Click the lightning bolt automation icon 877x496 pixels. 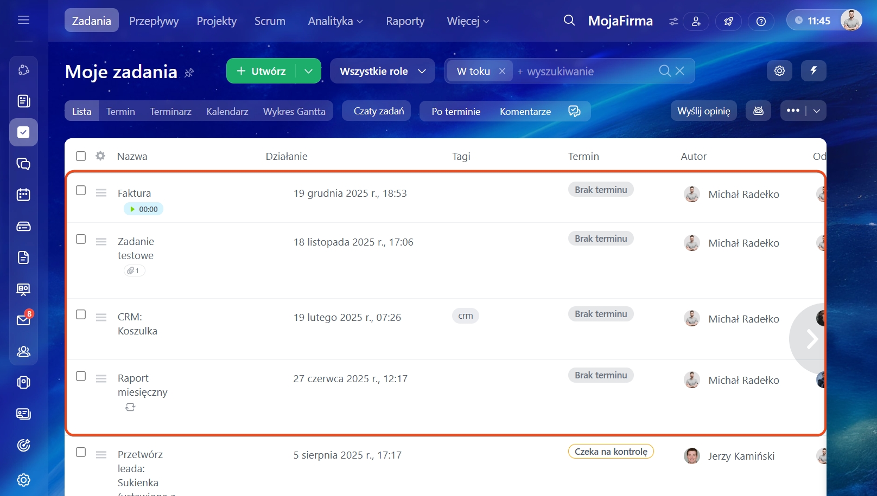[x=813, y=71]
